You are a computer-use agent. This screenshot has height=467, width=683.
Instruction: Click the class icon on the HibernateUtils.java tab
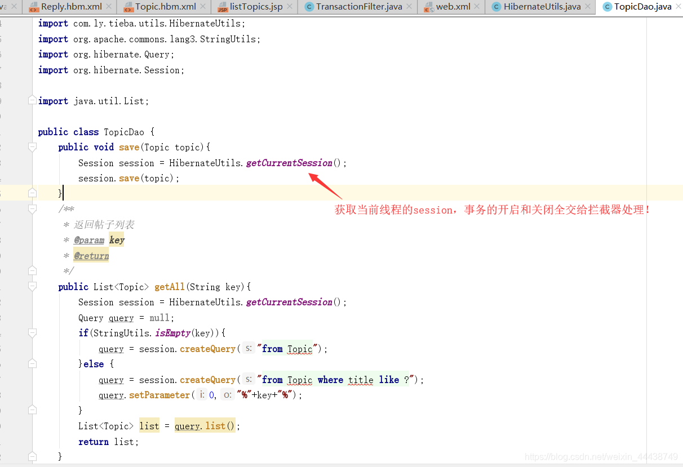496,7
